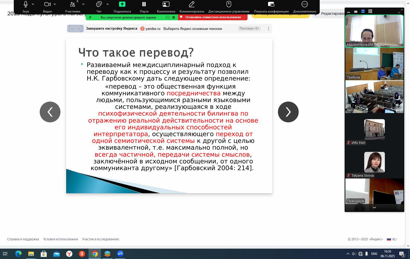Open the Participants (Участники) panel
Screen dimensions: 410x259
pyautogui.click(x=73, y=4)
